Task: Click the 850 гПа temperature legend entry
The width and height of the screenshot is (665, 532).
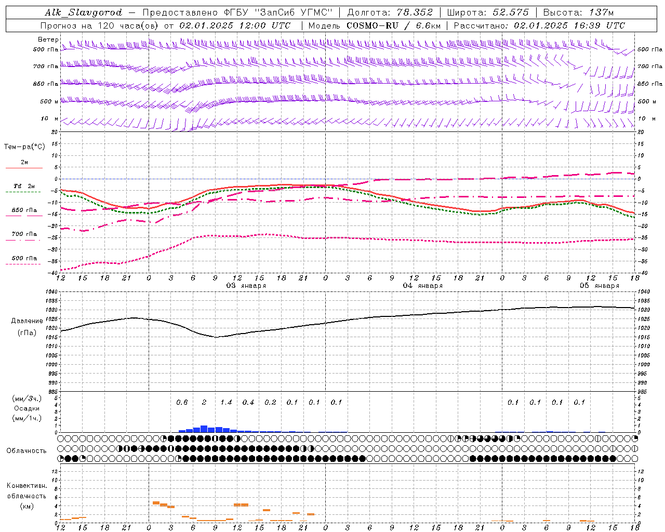Action: pos(24,210)
